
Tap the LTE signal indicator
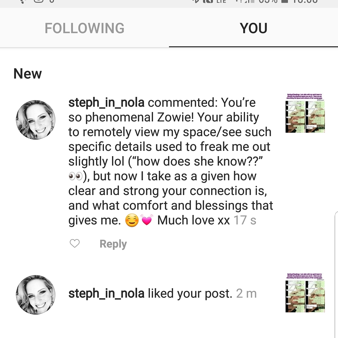(x=221, y=2)
